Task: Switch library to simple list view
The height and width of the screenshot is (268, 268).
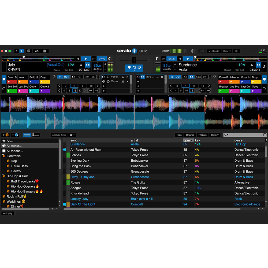Action: coord(27,135)
